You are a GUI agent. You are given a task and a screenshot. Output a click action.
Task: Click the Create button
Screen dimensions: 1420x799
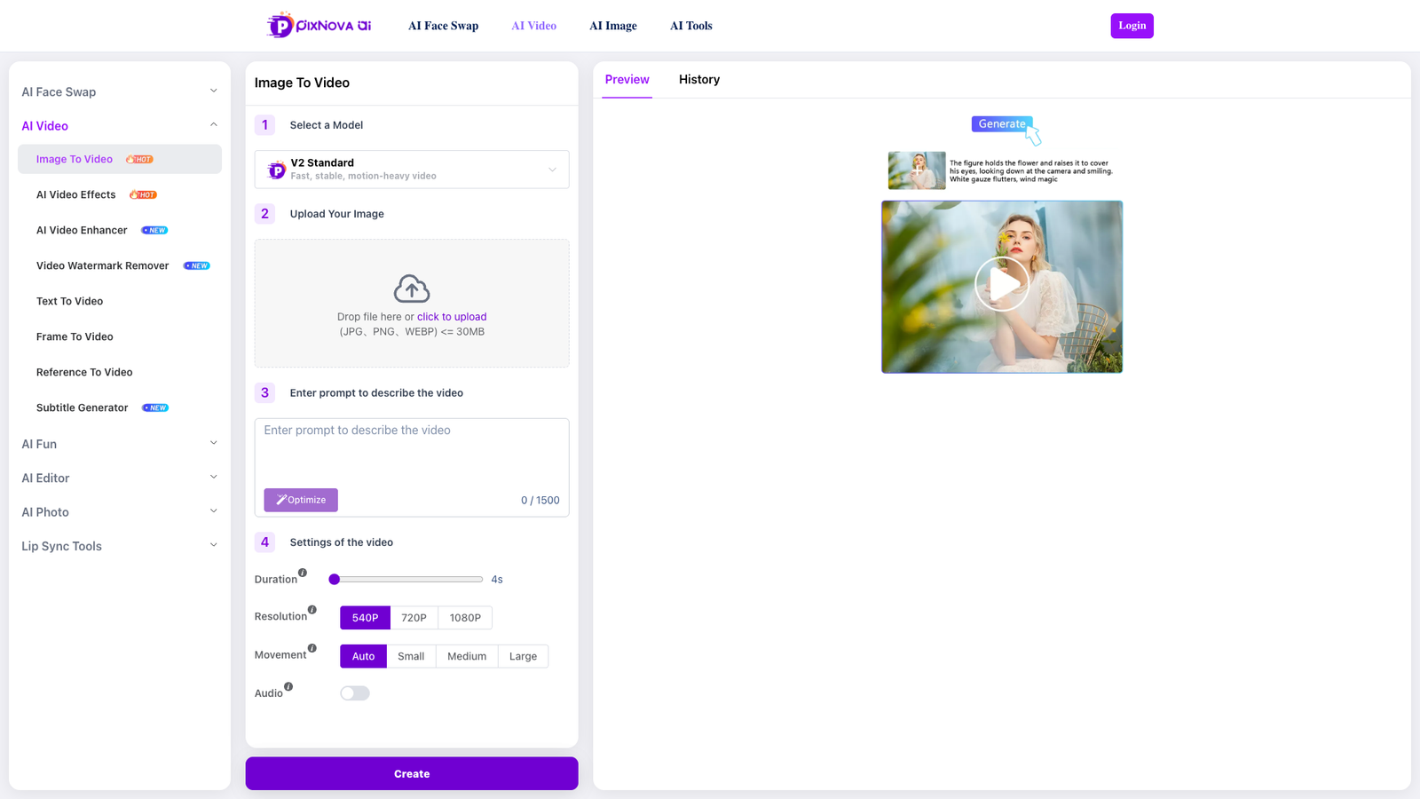pyautogui.click(x=412, y=773)
